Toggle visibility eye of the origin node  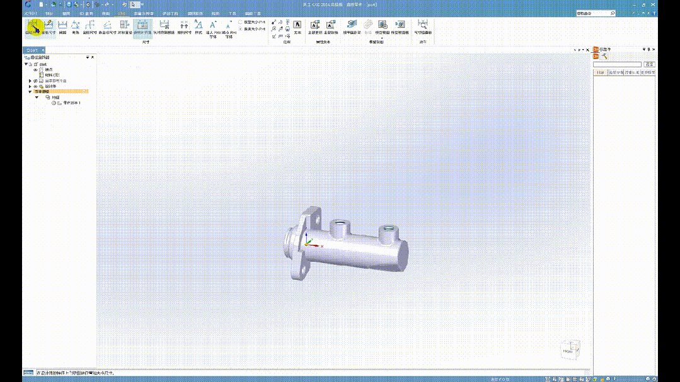tap(35, 69)
